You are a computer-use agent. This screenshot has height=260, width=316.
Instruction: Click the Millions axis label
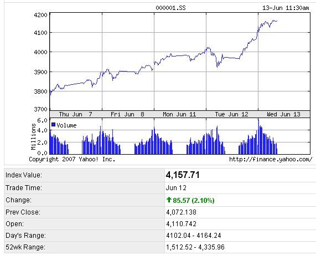point(33,137)
